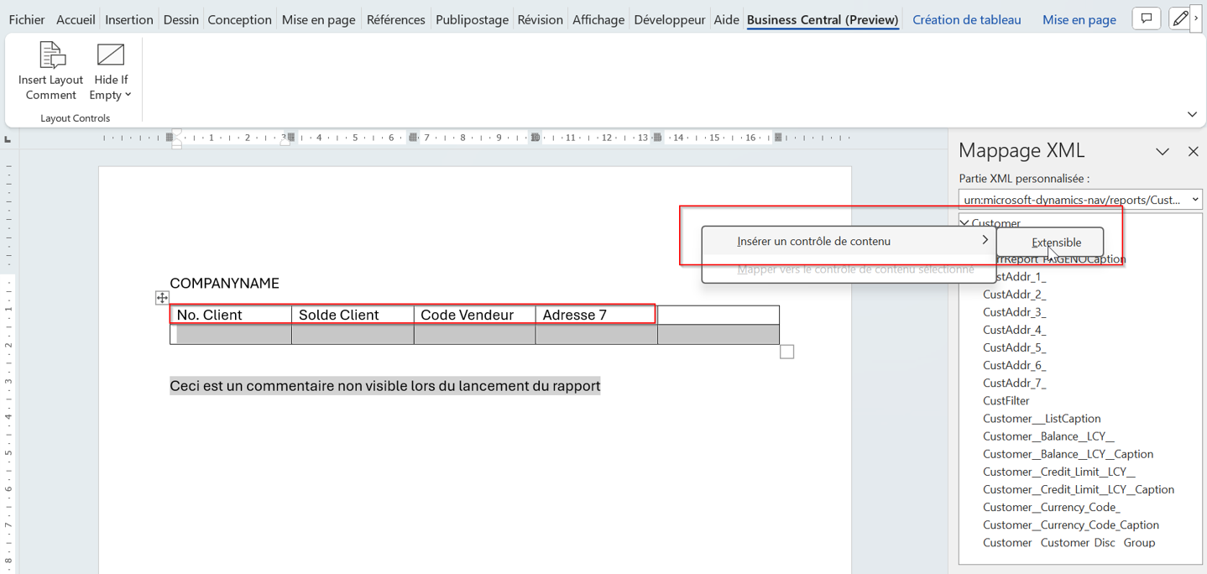Click the comments speech bubble icon
Image resolution: width=1207 pixels, height=574 pixels.
click(1146, 18)
